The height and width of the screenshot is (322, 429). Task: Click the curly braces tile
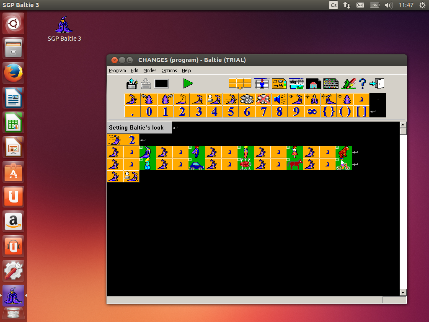coord(328,112)
